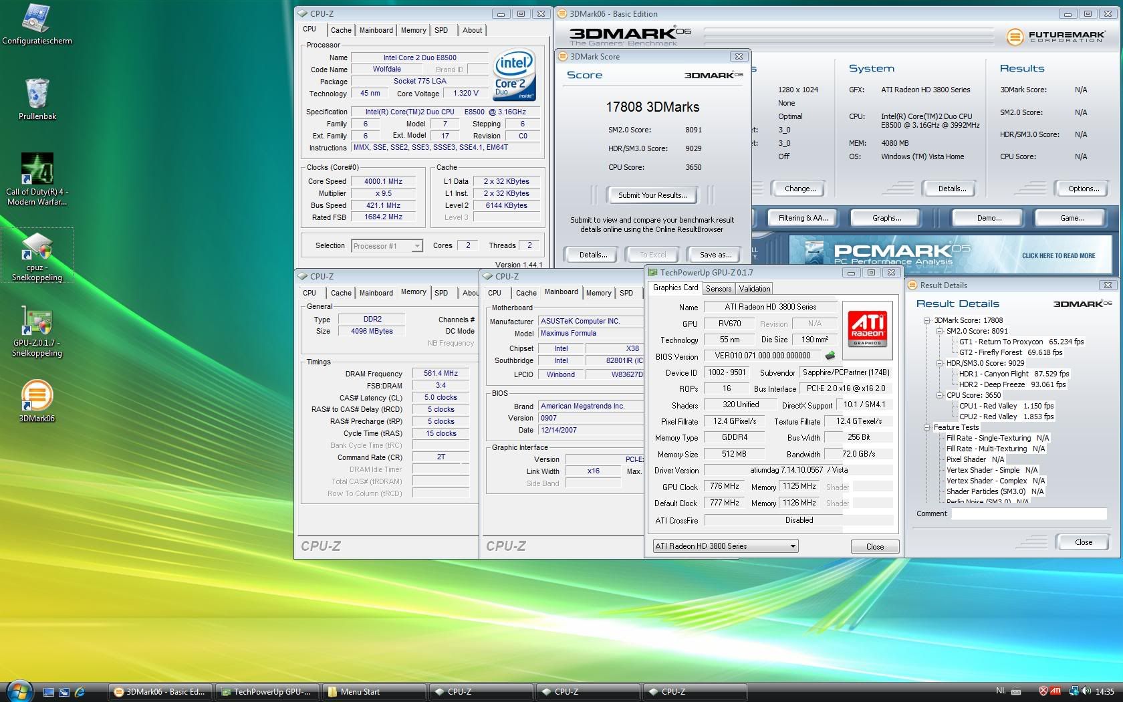Select the cpuz Snelkoppeling desktop shortcut
Viewport: 1123px width, 702px height.
pyautogui.click(x=37, y=257)
